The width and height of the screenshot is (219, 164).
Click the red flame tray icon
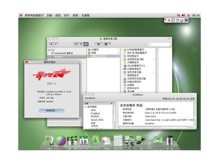[x=189, y=15]
